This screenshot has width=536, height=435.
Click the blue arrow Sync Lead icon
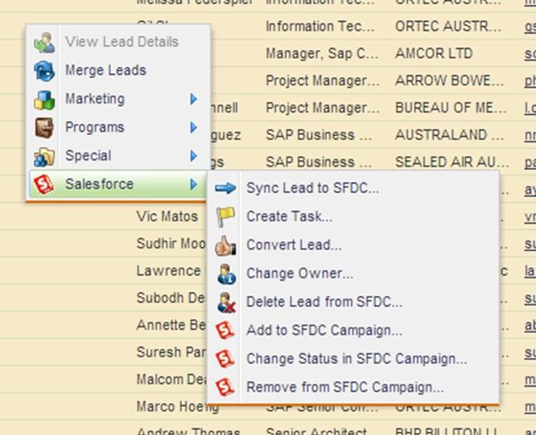(x=225, y=188)
